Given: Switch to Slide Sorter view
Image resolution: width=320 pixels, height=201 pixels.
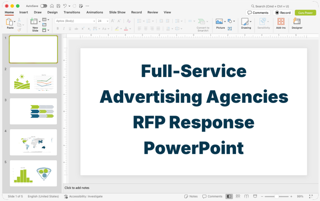Looking at the screenshot, I should [238, 196].
